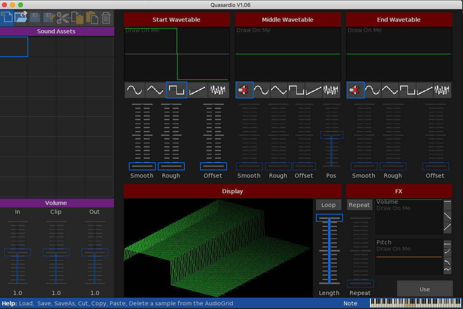Viewport: 463px width, 309px height.
Task: Click the Middle Wavetable Pos slider
Action: (x=332, y=135)
